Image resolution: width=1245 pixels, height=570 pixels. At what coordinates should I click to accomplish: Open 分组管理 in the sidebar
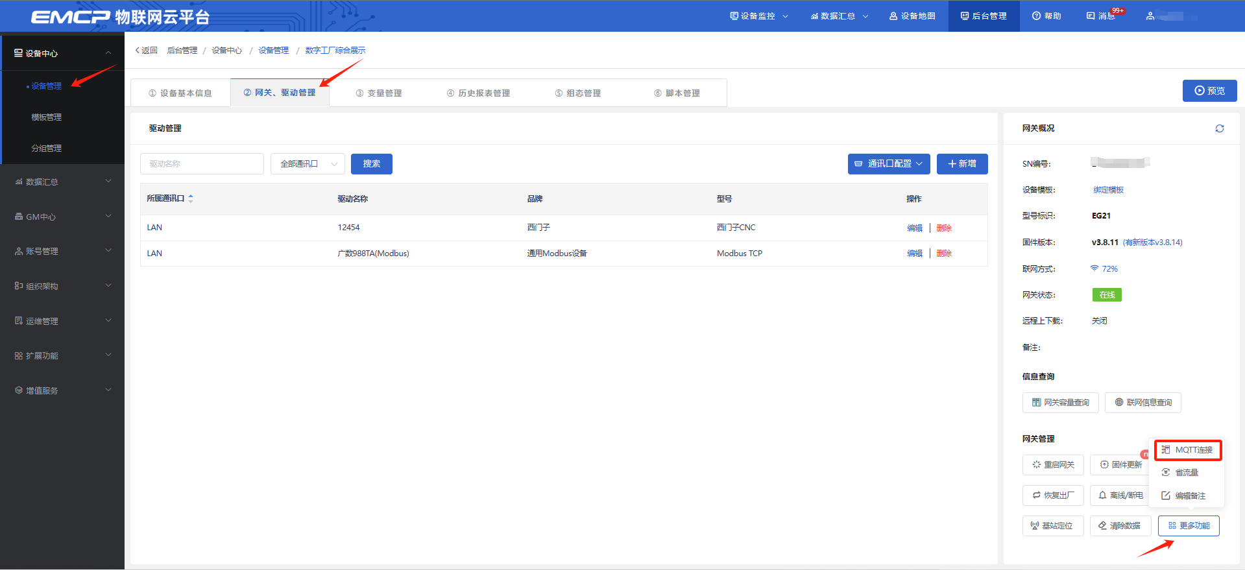coord(47,148)
